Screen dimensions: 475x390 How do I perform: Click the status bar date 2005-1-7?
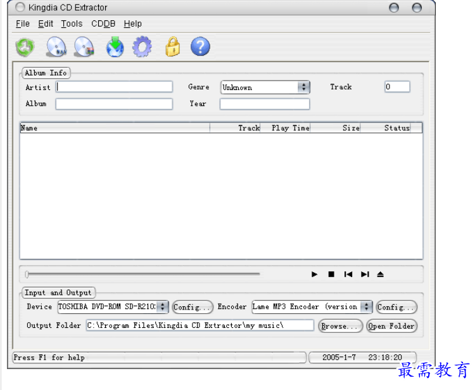pos(339,357)
